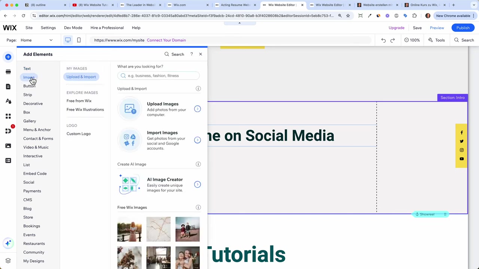479x269 pixels.
Task: Select Embed Code category
Action: click(35, 173)
